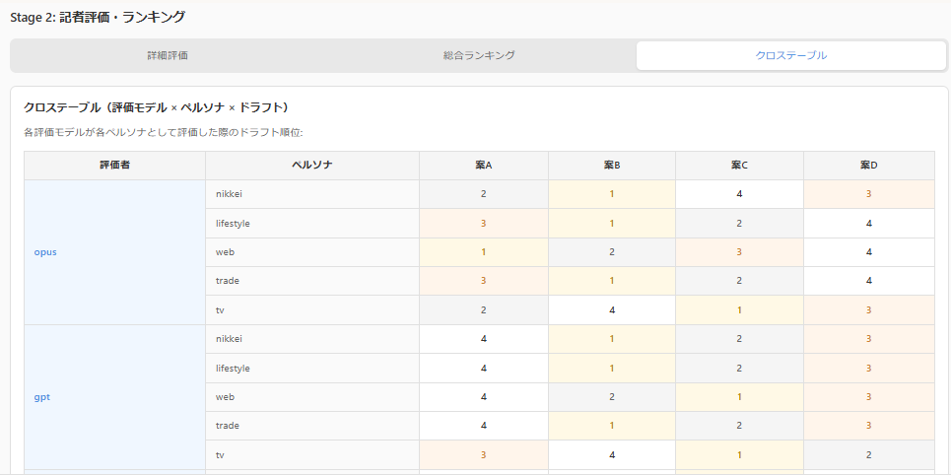The height and width of the screenshot is (475, 951).
Task: Click the Stage 2: 記者評価・ランキング heading
Action: [97, 17]
